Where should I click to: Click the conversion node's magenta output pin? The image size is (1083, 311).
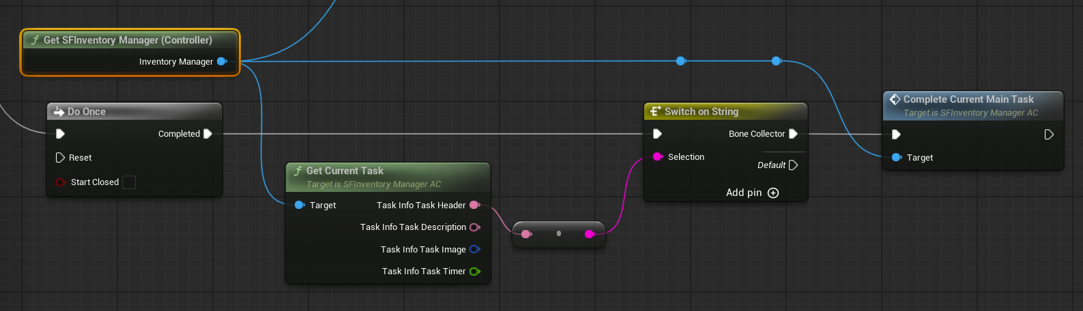tap(590, 234)
